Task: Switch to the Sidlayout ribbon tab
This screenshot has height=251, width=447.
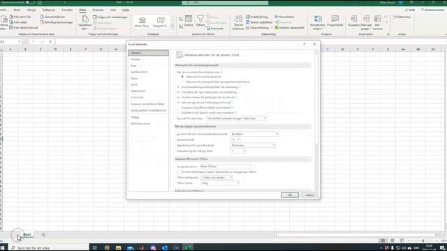Action: pos(49,10)
